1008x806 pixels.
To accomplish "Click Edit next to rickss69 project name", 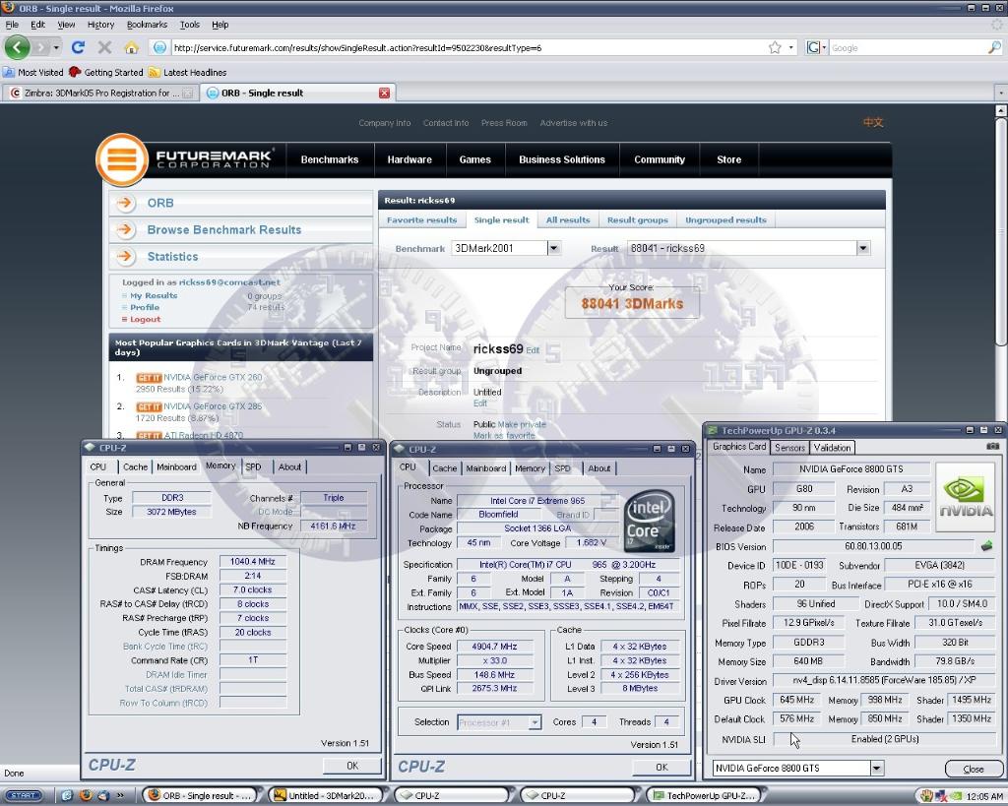I will point(533,350).
